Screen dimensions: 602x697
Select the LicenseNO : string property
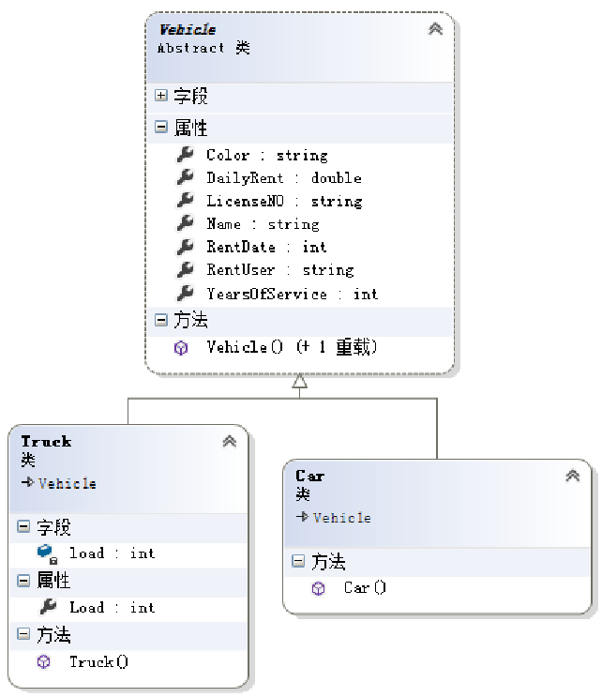(x=283, y=201)
